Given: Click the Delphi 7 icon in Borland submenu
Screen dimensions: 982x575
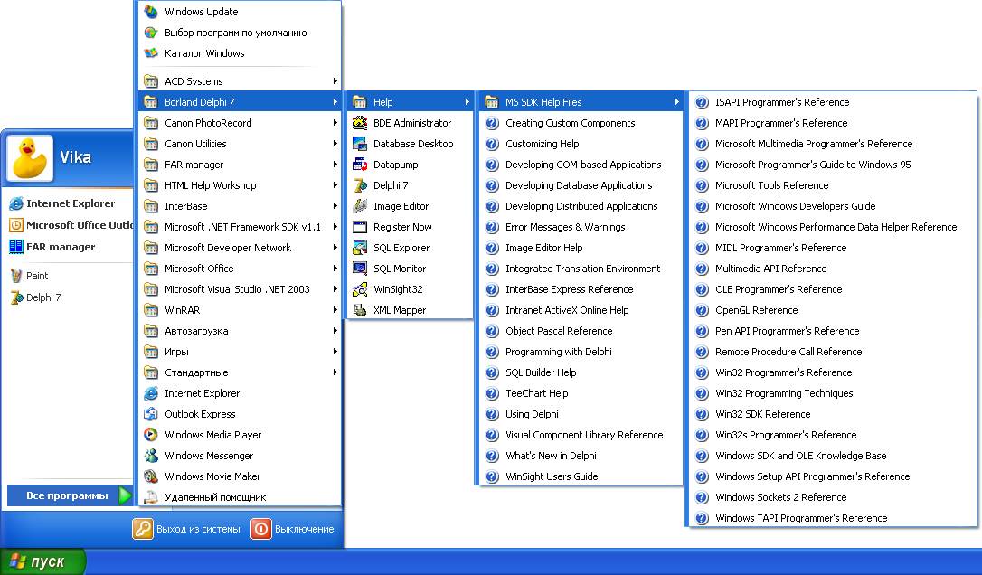Looking at the screenshot, I should tap(360, 185).
